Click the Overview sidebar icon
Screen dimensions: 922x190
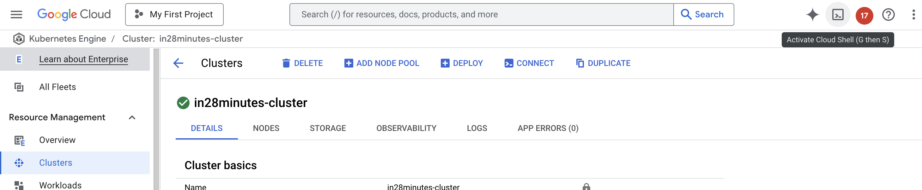[x=19, y=140]
